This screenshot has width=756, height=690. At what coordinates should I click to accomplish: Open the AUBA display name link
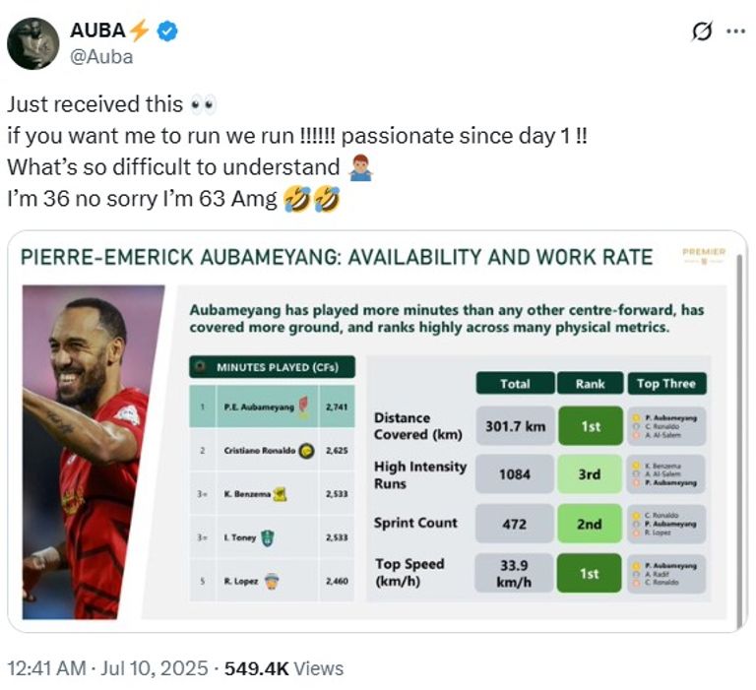click(97, 31)
